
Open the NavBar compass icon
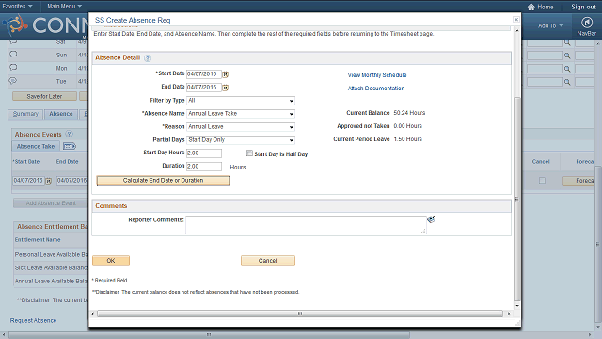click(x=586, y=23)
